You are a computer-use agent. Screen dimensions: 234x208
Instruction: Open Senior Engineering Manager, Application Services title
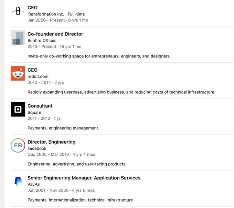pyautogui.click(x=84, y=178)
